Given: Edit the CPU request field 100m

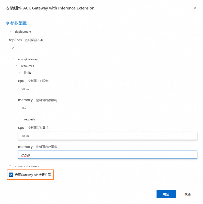Looking at the screenshot, I should (x=108, y=136).
